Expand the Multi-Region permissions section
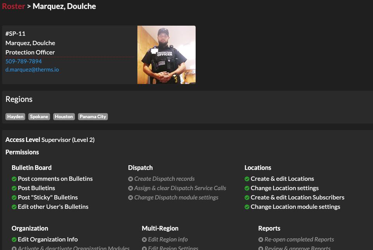This screenshot has height=250, width=373. [160, 228]
